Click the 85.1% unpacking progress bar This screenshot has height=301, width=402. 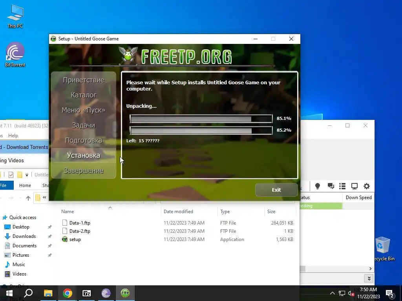[201, 118]
